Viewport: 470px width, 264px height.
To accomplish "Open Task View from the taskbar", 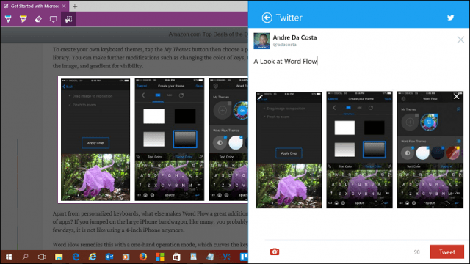I will [42, 257].
